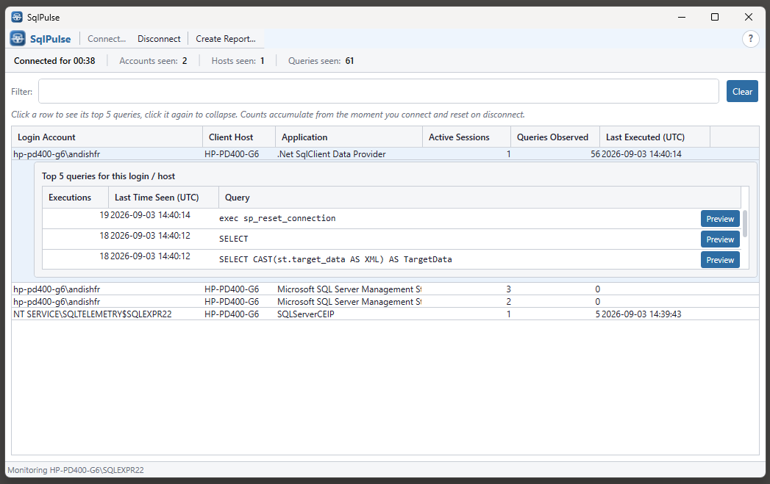
Task: Click the Last Time Seen (UTC) header
Action: click(163, 198)
